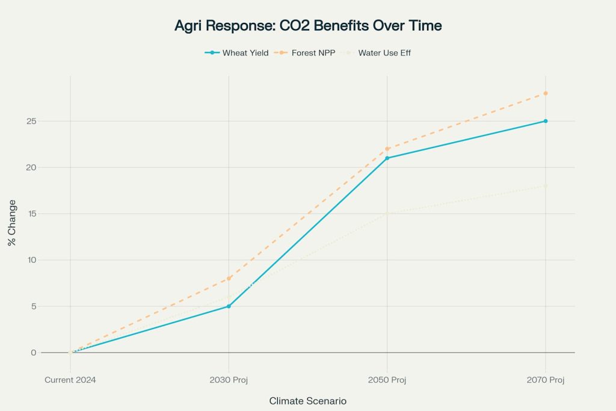Toggle the Wheat Yield legend entry
Image resolution: width=616 pixels, height=411 pixels.
pos(236,52)
